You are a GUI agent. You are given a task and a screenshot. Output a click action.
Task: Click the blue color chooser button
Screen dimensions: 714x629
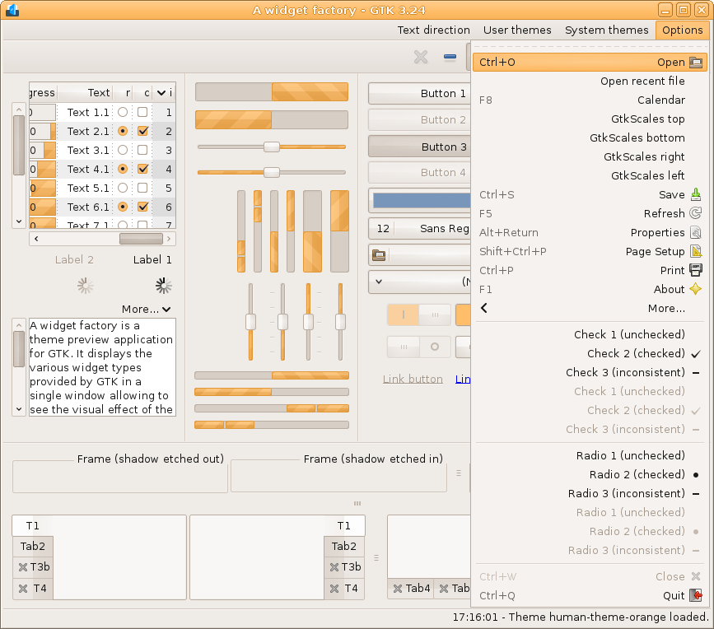[419, 200]
